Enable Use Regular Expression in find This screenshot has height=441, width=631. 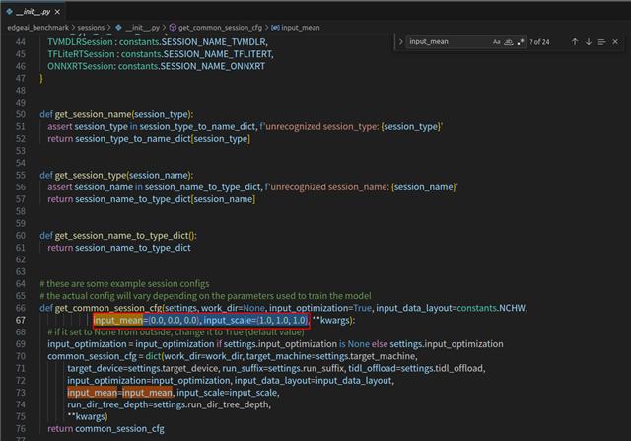[521, 42]
